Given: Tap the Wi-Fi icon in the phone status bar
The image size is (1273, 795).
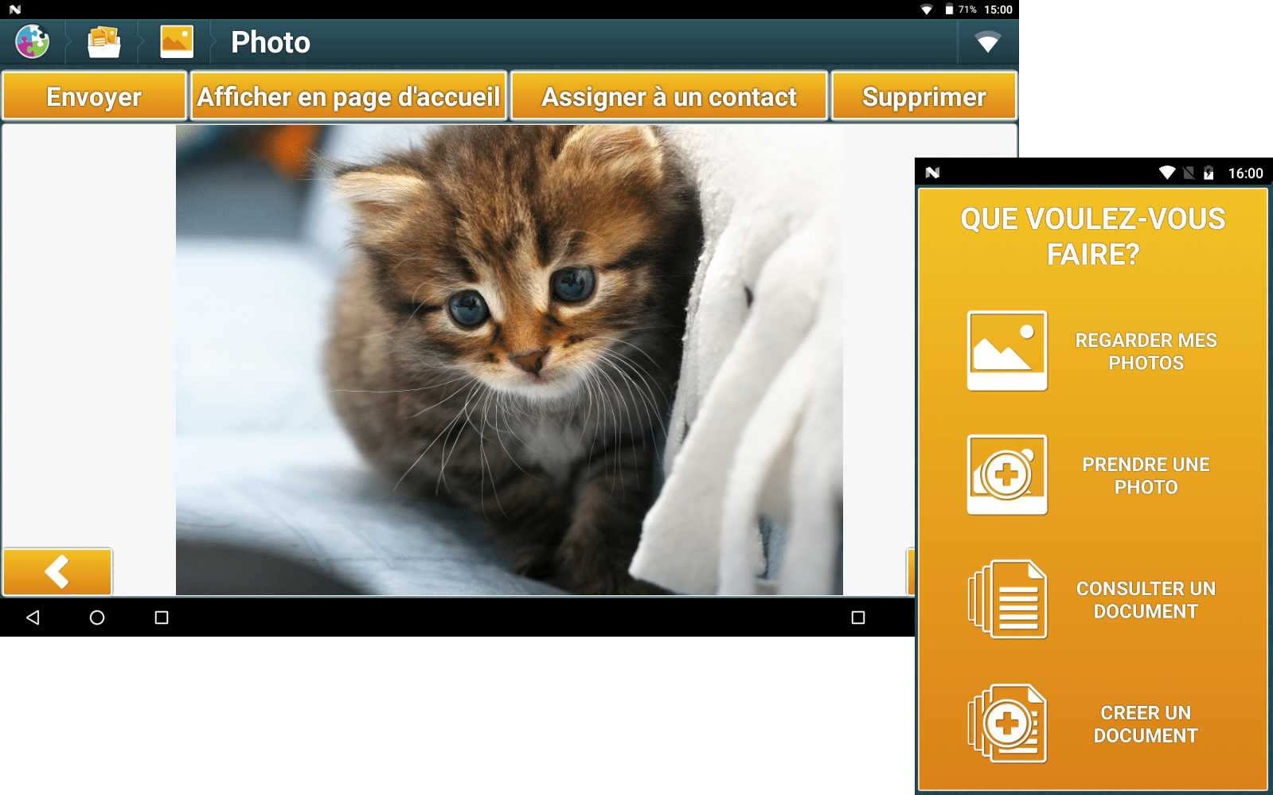Looking at the screenshot, I should pyautogui.click(x=1166, y=173).
